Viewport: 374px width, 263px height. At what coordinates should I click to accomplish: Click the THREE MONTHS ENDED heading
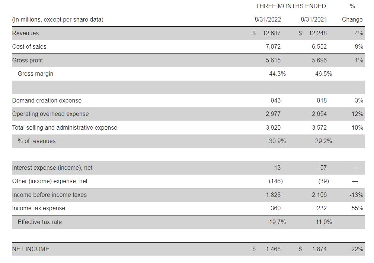click(x=291, y=6)
